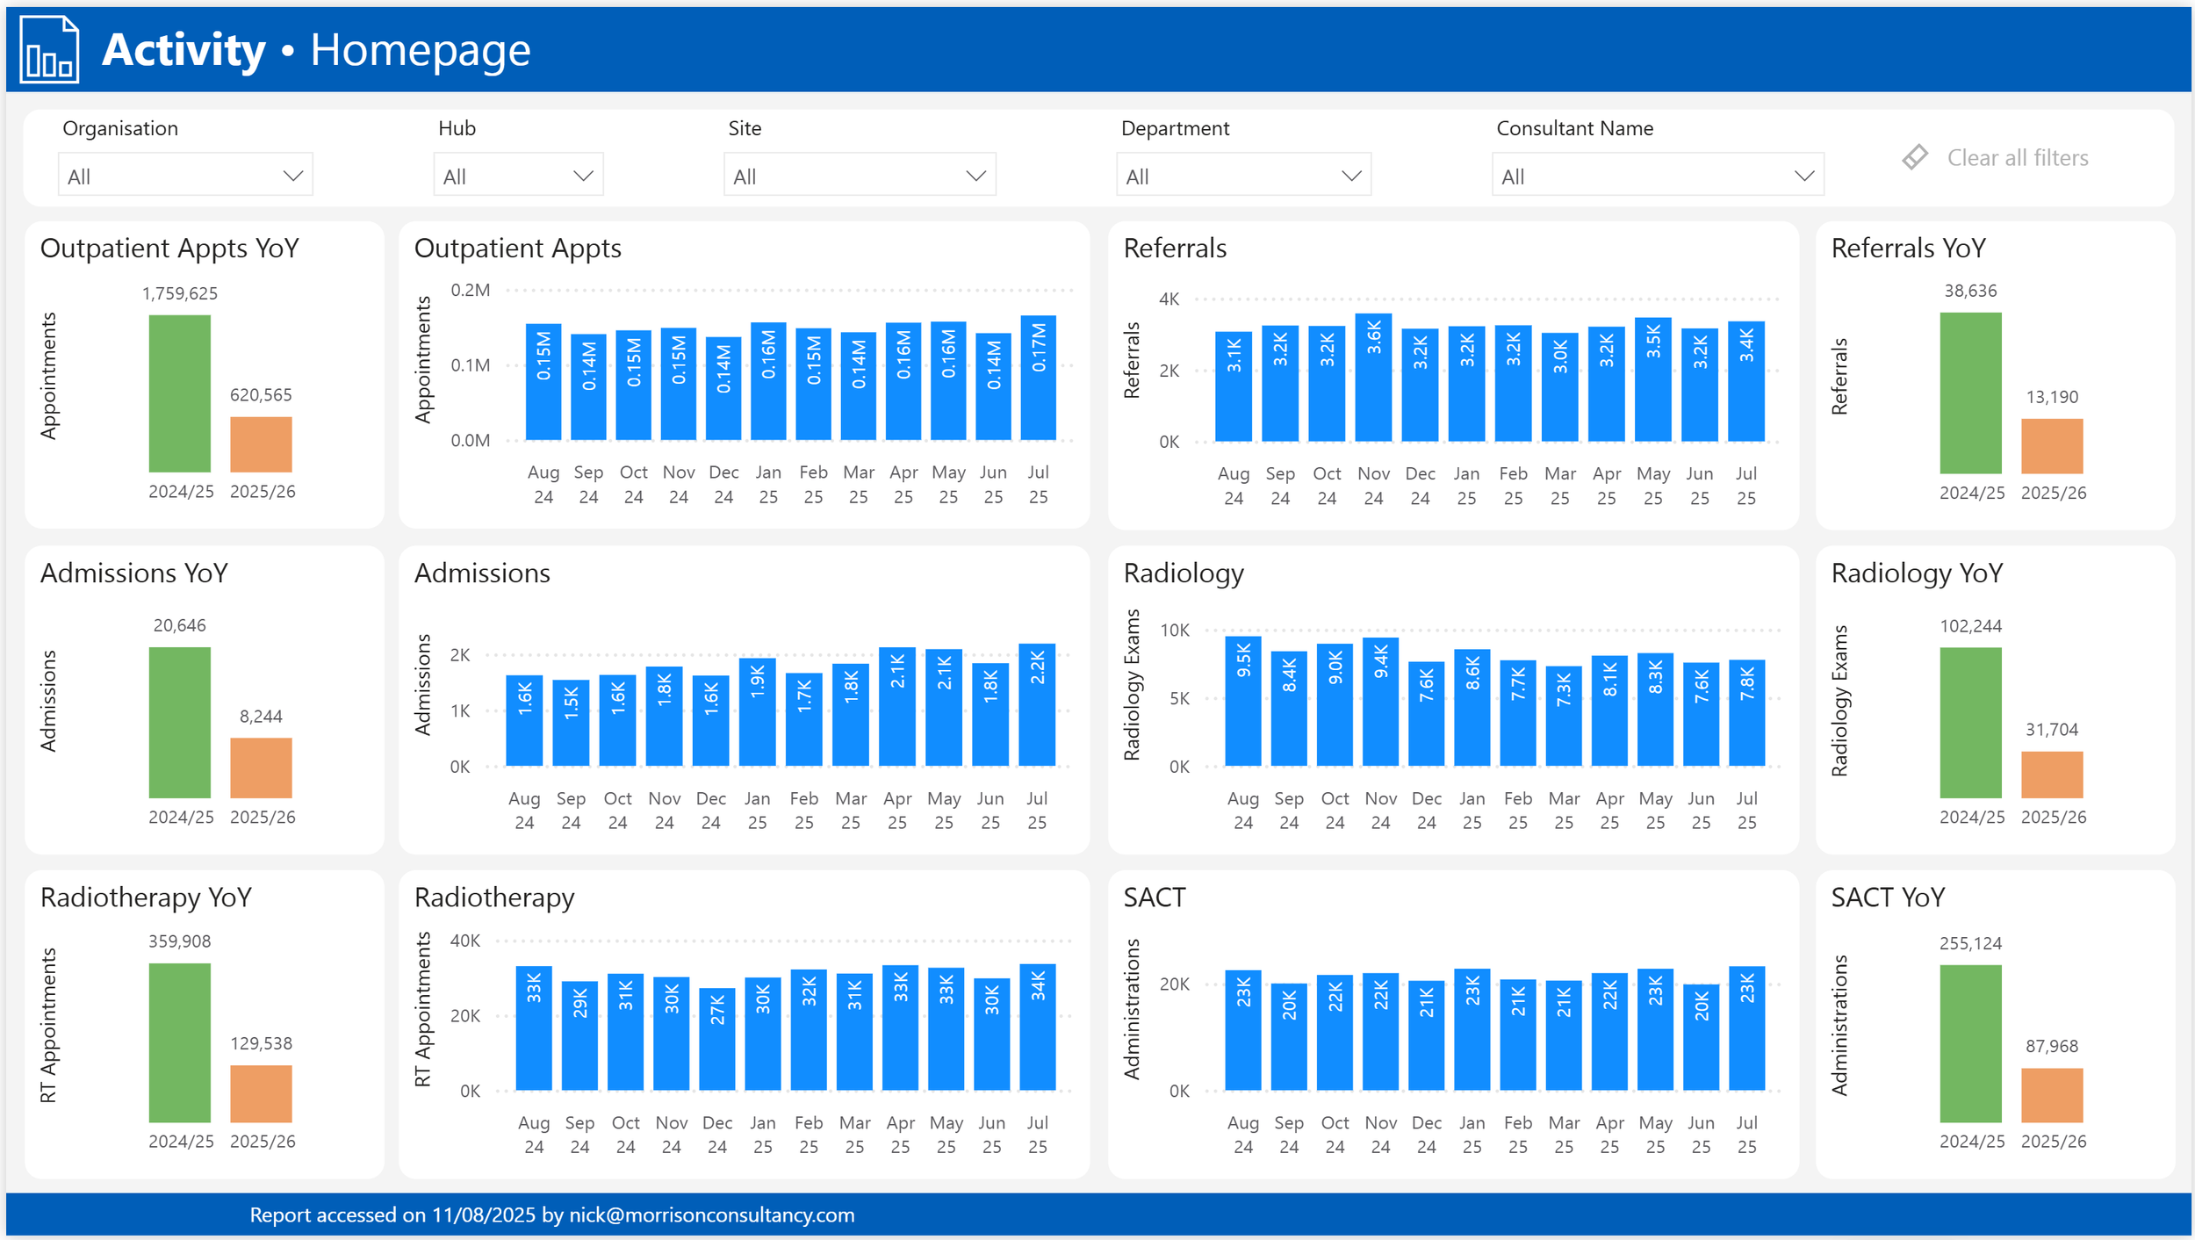Select the Dec 24 Radiotherapy 27K bar
The image size is (2195, 1240).
[x=716, y=1039]
